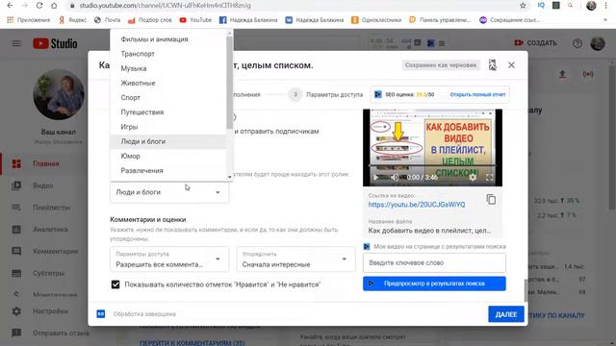This screenshot has width=616, height=346.
Task: Open the youtu.be video link
Action: [417, 205]
